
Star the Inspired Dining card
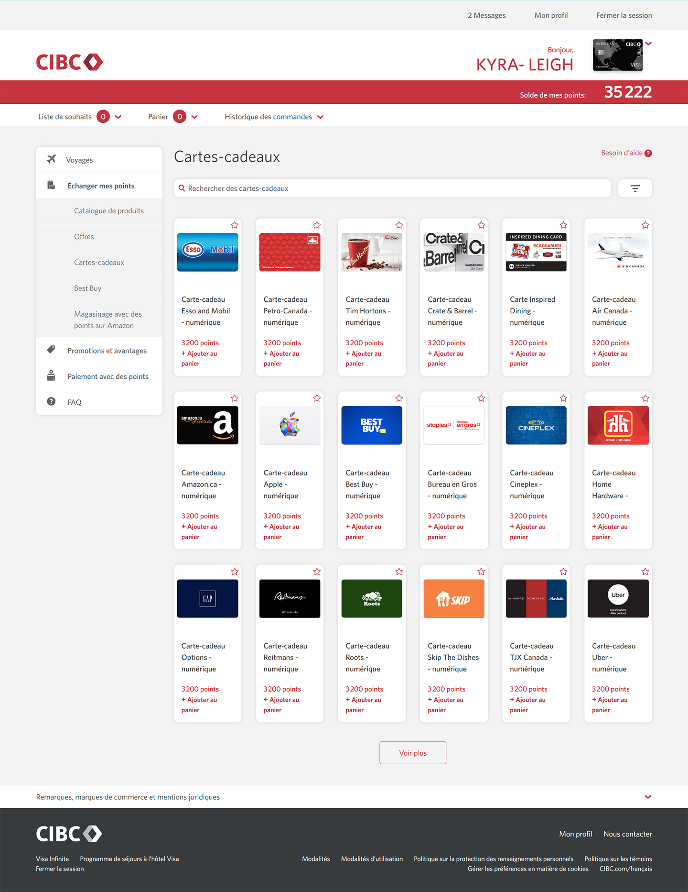[x=563, y=225]
